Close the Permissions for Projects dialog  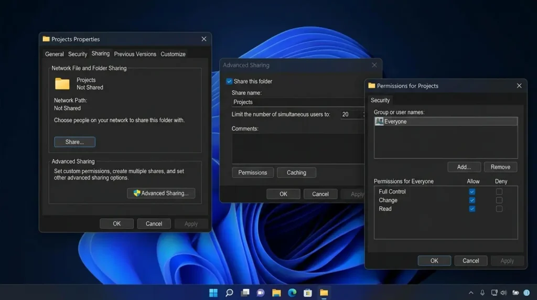coord(519,85)
